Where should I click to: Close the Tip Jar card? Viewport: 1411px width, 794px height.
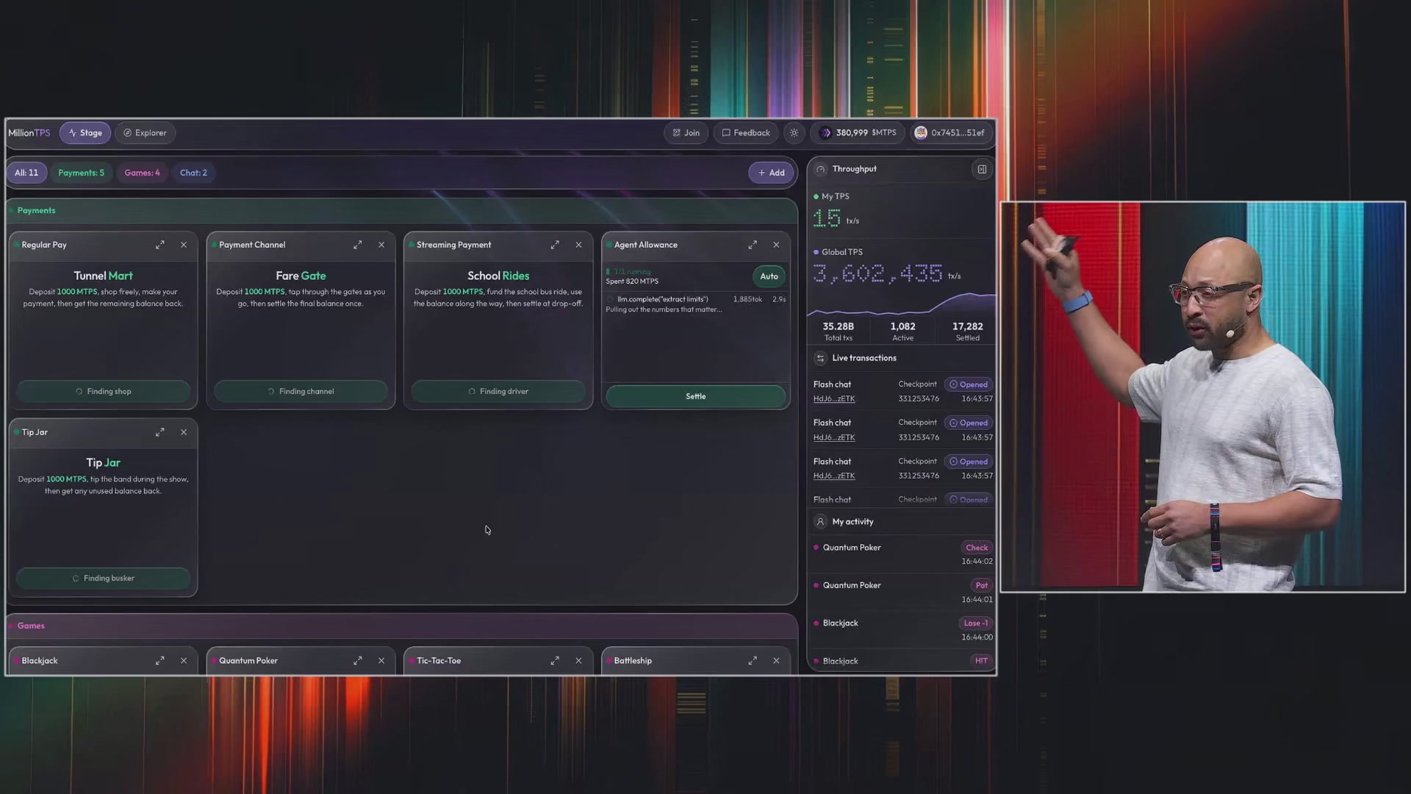pos(184,432)
